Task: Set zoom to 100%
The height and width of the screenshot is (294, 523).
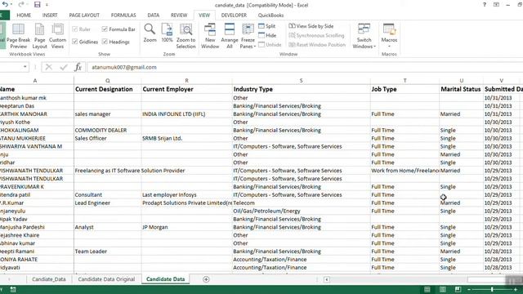Action: click(167, 33)
